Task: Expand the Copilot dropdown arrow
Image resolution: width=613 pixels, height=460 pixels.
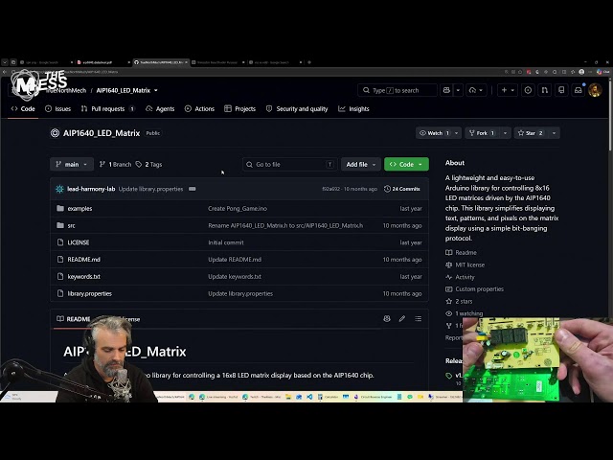Action: click(x=458, y=90)
